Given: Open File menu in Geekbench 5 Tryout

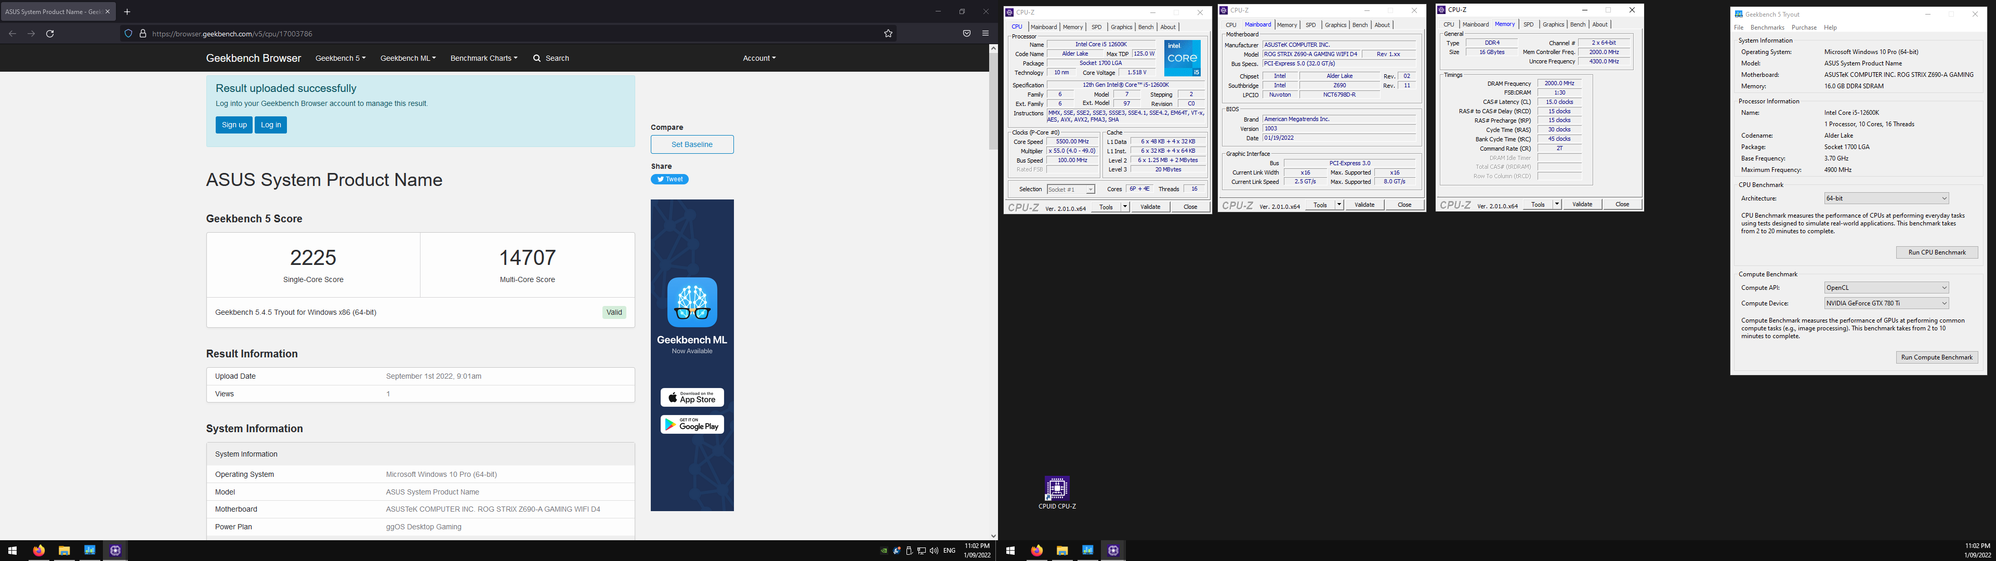Looking at the screenshot, I should click(1739, 27).
